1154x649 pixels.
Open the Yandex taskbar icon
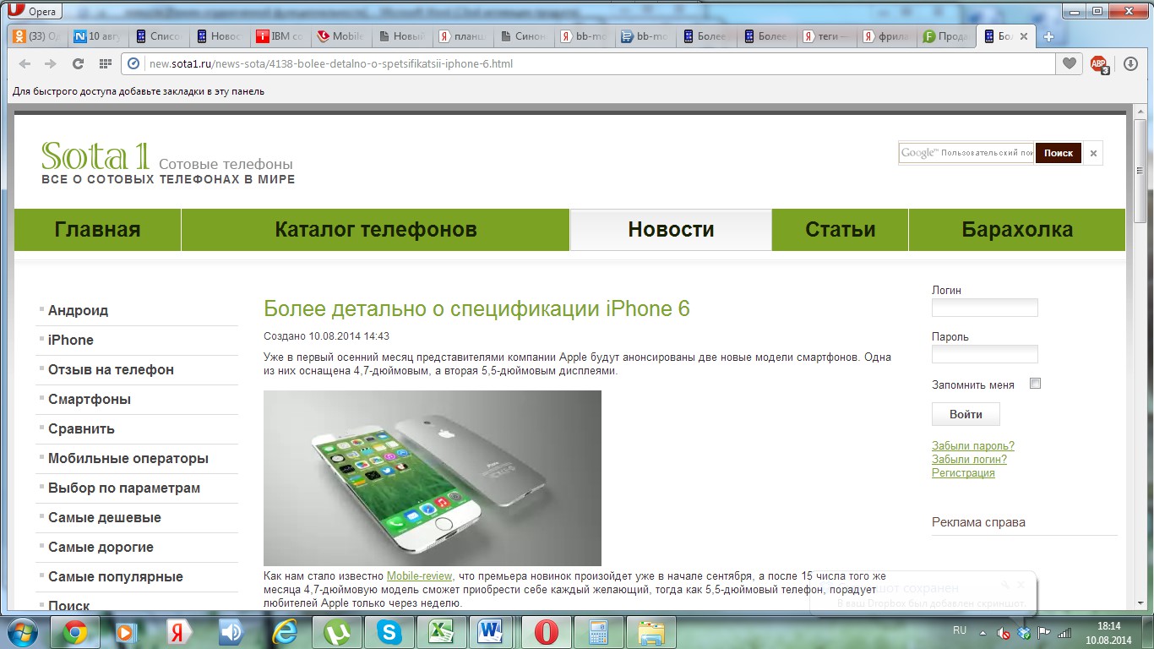[x=178, y=632]
